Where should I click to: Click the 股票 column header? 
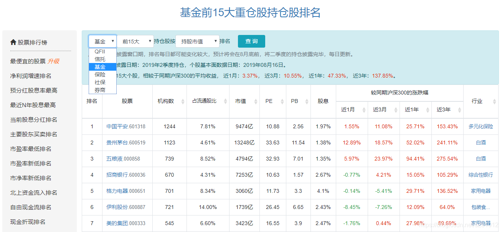coord(127,101)
